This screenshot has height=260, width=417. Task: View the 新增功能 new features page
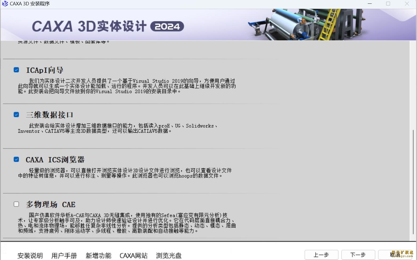[98, 255]
